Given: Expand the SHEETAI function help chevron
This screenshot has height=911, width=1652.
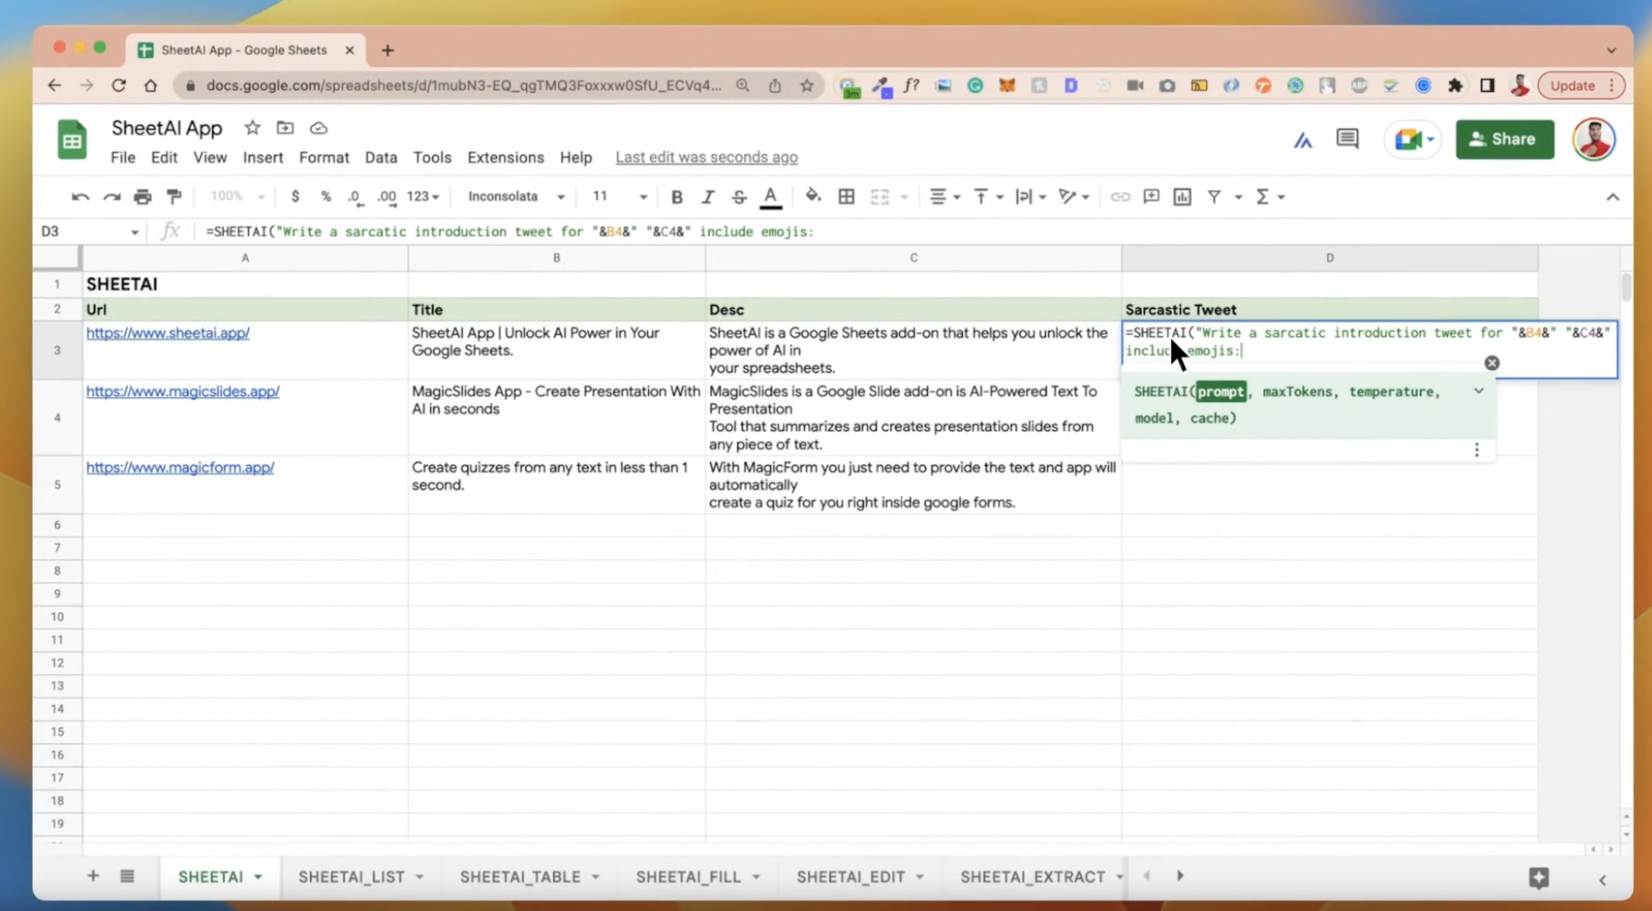Looking at the screenshot, I should click(1479, 390).
